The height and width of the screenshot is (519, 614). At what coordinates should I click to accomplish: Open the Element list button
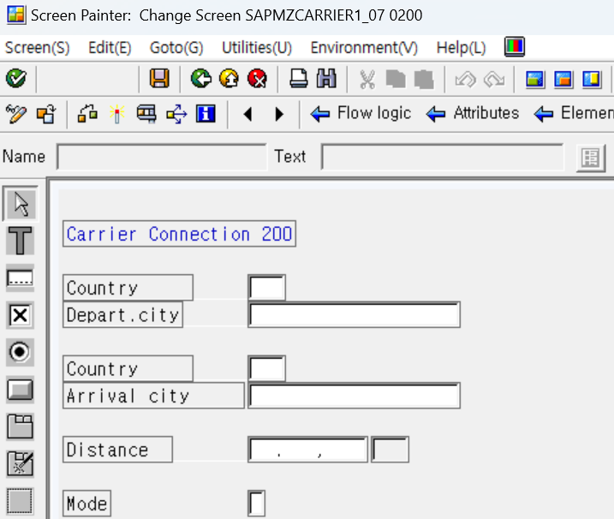(573, 114)
